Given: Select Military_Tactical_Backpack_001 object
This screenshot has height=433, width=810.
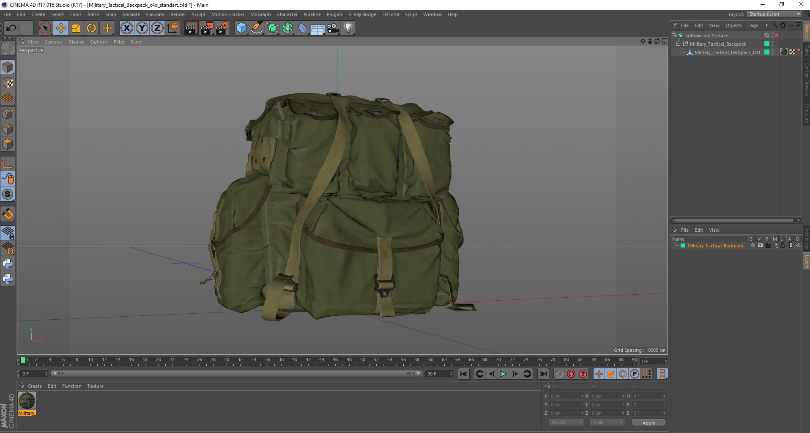Looking at the screenshot, I should pos(727,52).
